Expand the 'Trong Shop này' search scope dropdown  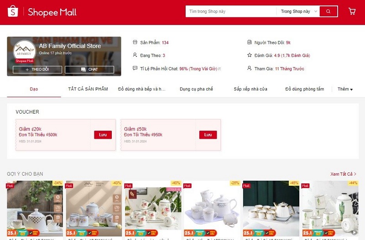tap(297, 11)
